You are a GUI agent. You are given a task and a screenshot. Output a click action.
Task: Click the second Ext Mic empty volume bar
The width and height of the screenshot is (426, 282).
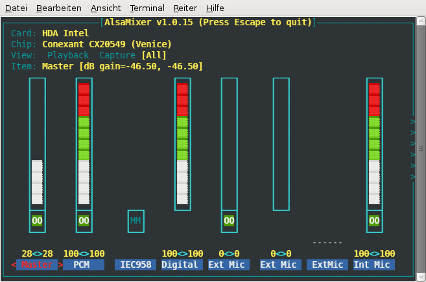coord(281,144)
